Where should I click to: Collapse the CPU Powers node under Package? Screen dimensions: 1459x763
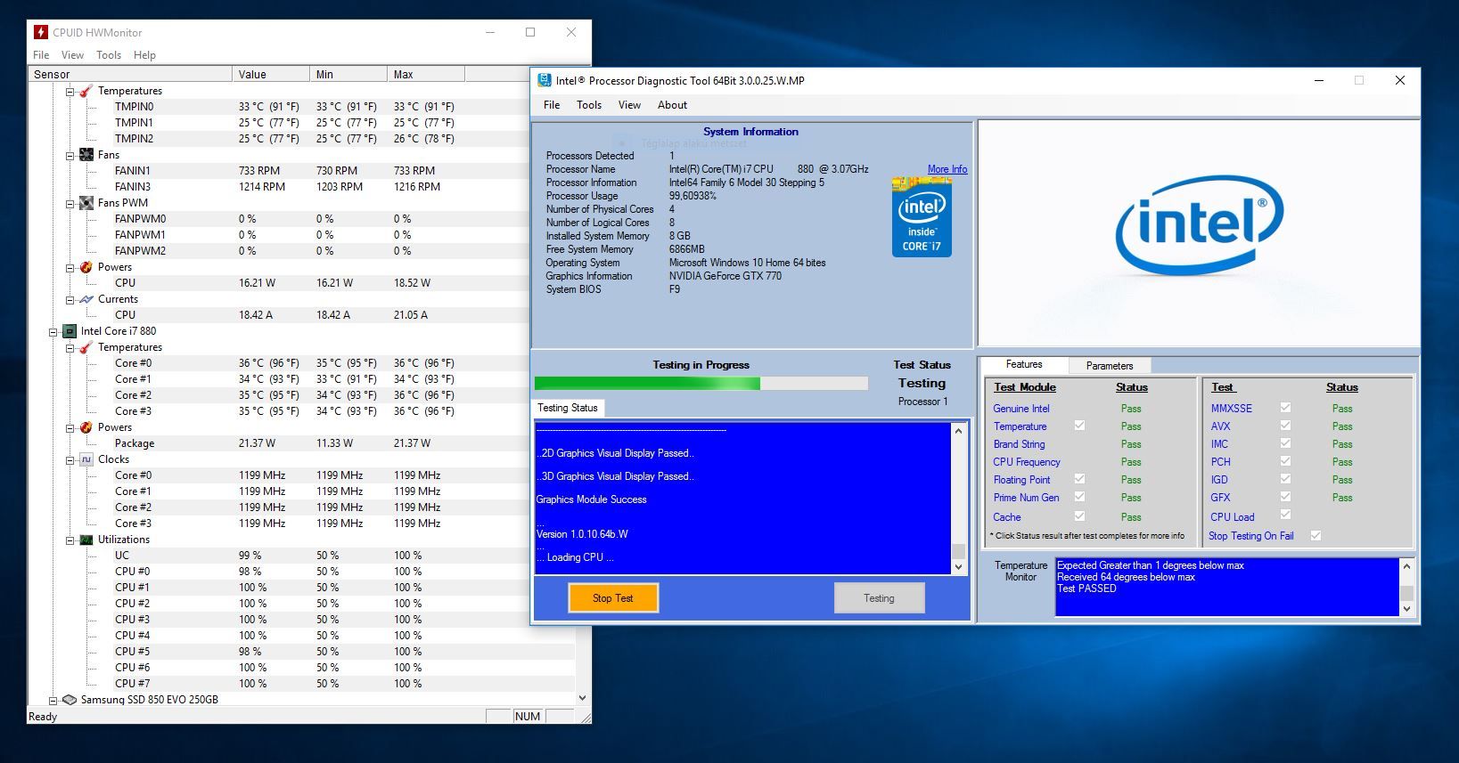pyautogui.click(x=70, y=427)
